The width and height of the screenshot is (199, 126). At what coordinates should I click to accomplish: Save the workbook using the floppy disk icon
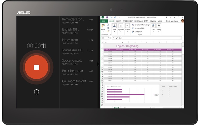(x=107, y=17)
